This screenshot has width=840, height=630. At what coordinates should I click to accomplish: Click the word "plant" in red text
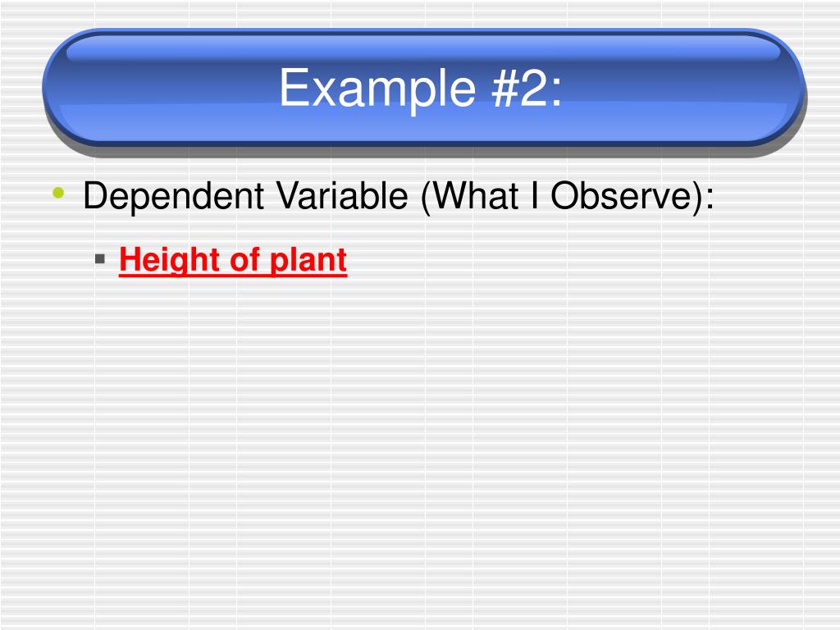[308, 260]
